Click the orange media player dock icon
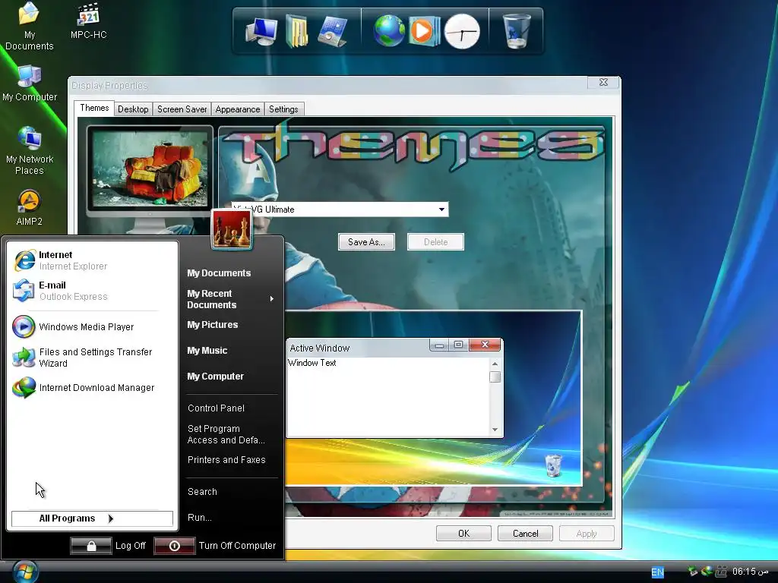Screen dimensions: 778x583 click(424, 31)
